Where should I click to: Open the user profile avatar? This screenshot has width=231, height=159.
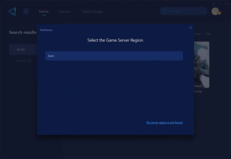pos(215,11)
